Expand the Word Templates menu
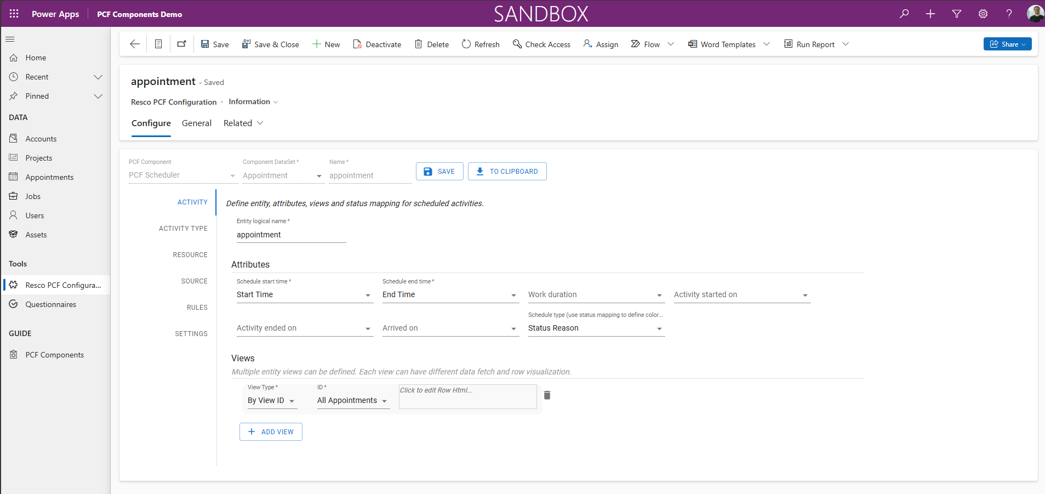The width and height of the screenshot is (1045, 494). point(767,44)
